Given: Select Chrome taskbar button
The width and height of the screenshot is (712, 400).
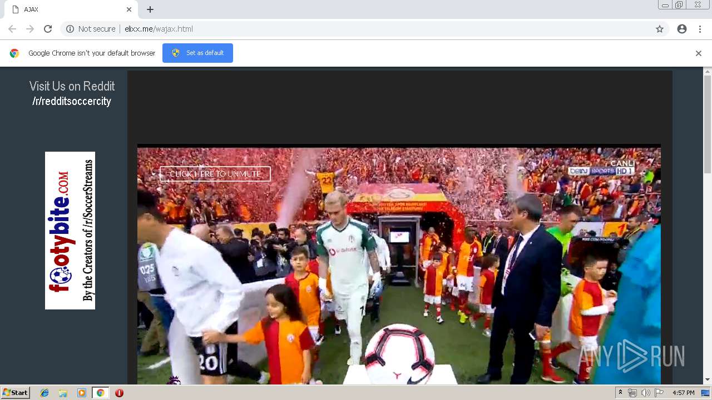Looking at the screenshot, I should coord(100,393).
